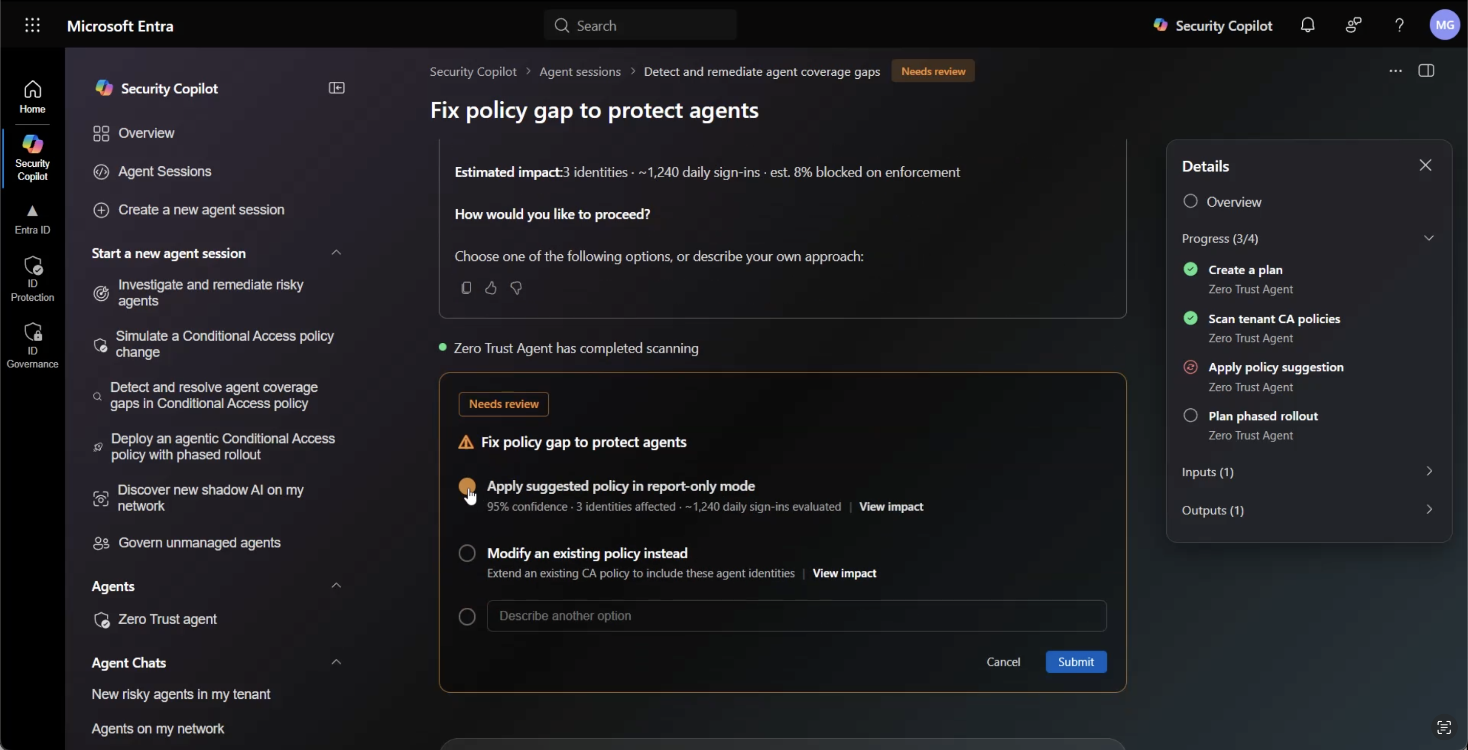Viewport: 1468px width, 750px height.
Task: Select the Describe another option radio button
Action: point(466,616)
